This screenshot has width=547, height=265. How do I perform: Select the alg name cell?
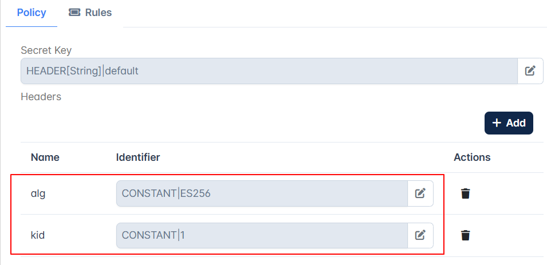(38, 193)
